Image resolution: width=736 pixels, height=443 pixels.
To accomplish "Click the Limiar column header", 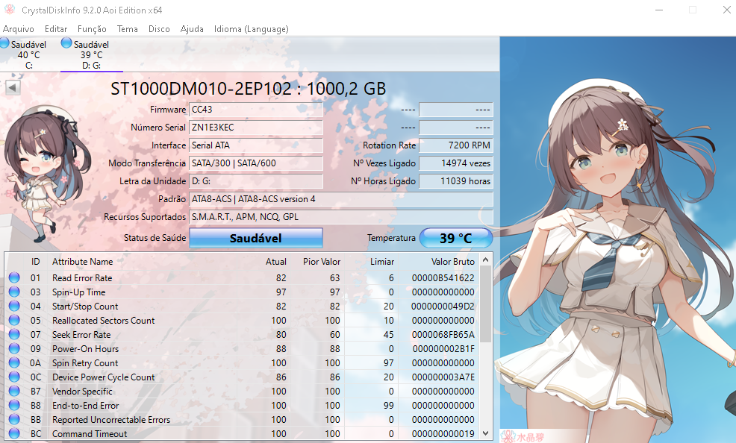I will (382, 262).
